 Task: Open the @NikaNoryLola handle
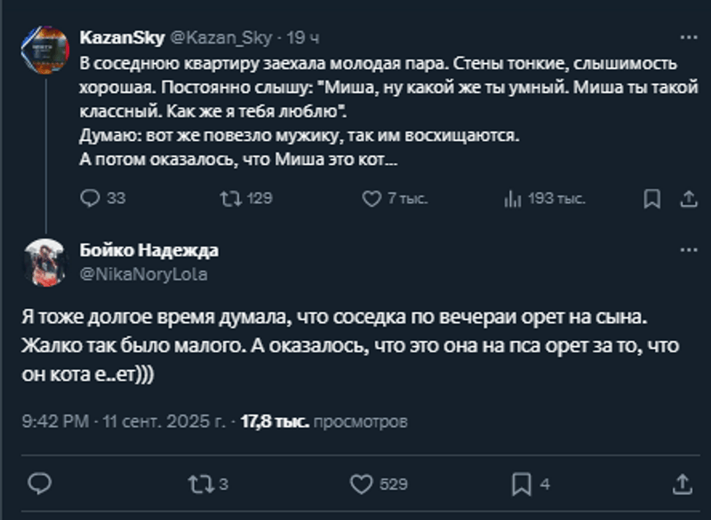[144, 274]
